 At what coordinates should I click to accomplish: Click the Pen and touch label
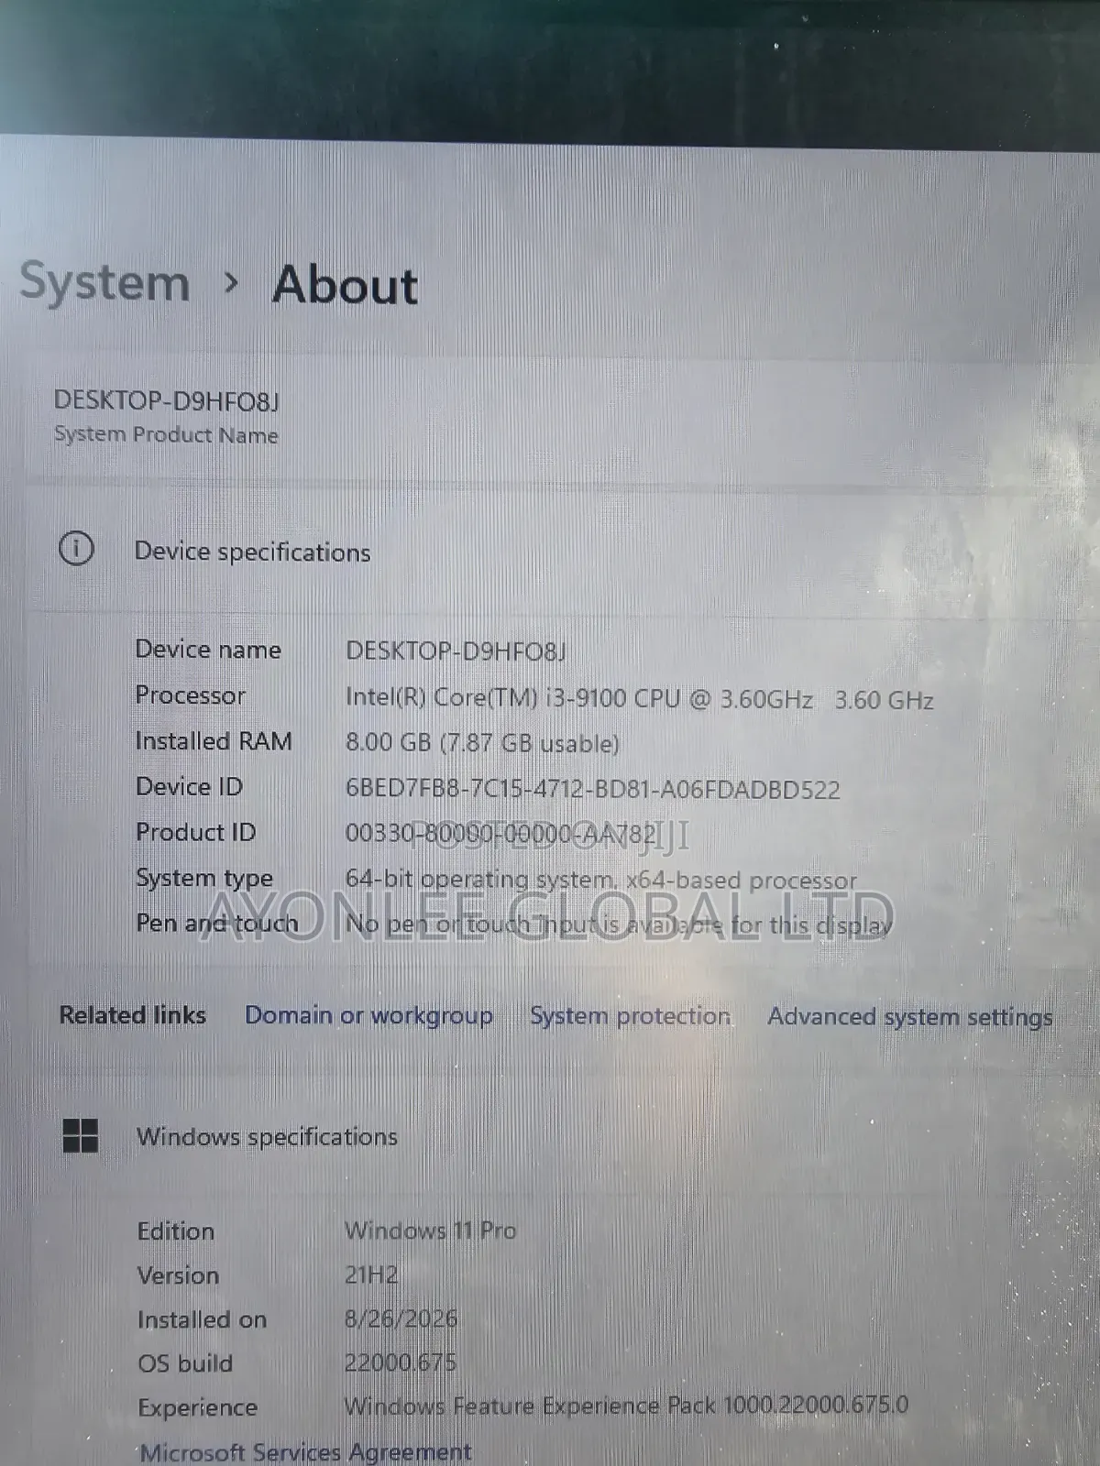click(217, 924)
